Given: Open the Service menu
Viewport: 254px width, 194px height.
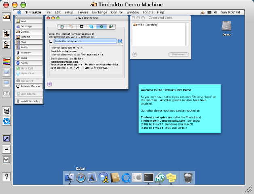Looking at the screenshot, I should click(83, 13).
